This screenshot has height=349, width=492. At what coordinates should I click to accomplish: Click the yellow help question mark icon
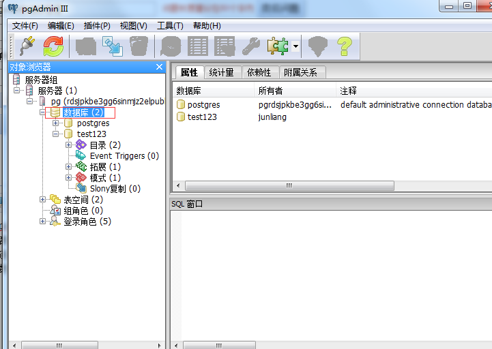coord(345,46)
